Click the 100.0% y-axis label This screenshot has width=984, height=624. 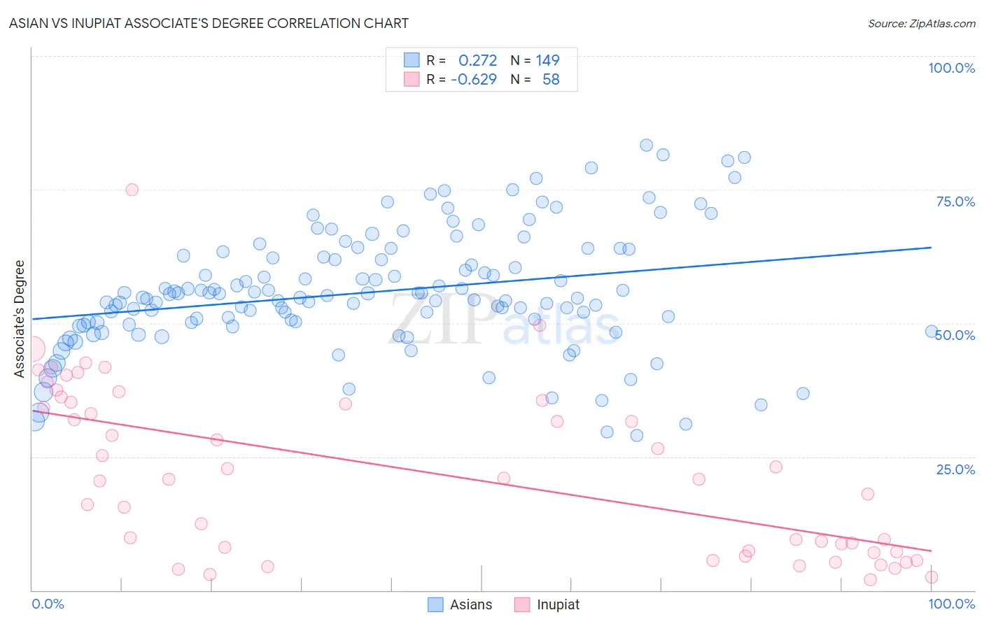point(951,68)
